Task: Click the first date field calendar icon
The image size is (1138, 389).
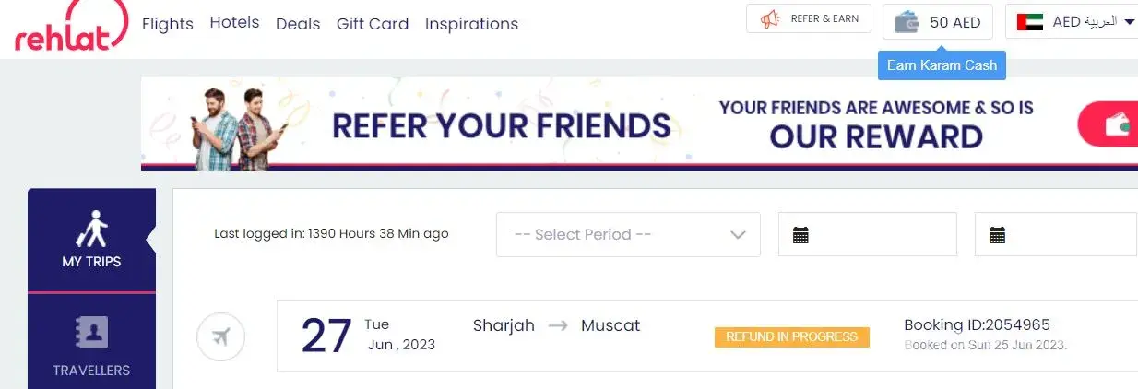Action: [800, 235]
